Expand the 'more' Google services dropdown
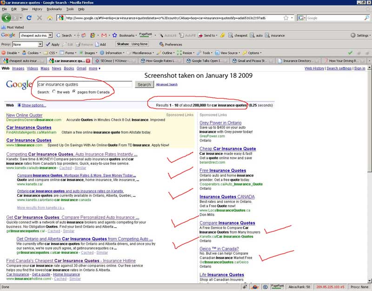 pos(94,68)
